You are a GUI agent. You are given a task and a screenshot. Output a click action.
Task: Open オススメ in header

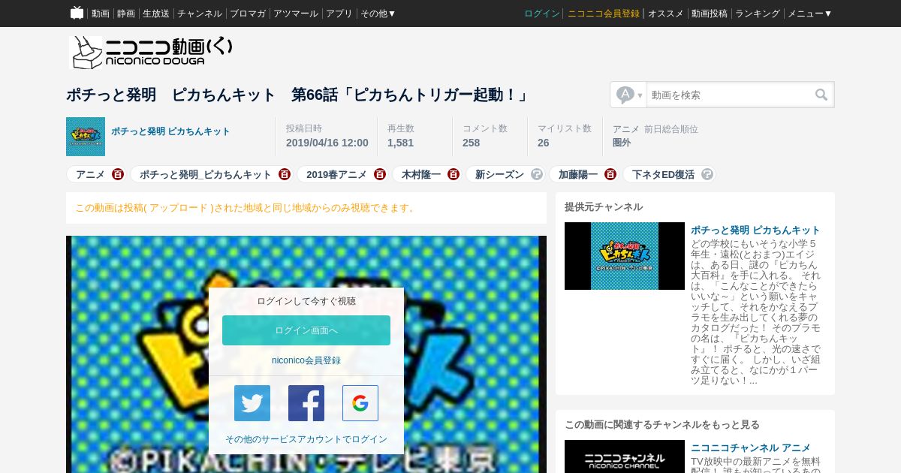point(666,14)
